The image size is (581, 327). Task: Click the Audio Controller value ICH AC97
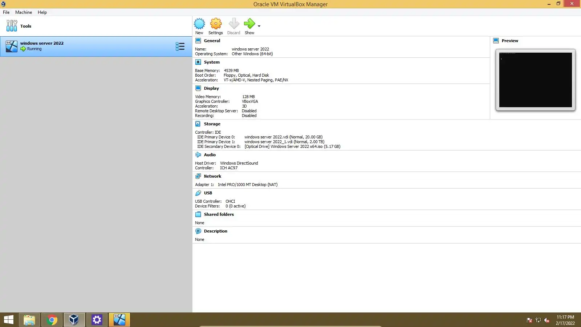(x=229, y=168)
